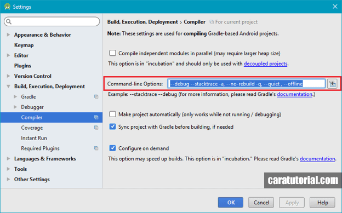The height and width of the screenshot is (213, 342).
Task: Open the decoupled projects link
Action: pyautogui.click(x=265, y=64)
